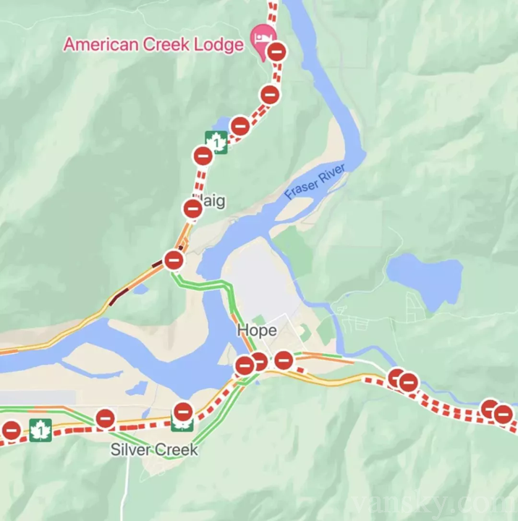Click the closure icon right above the Highway 1 shield near Haig
The width and height of the screenshot is (518, 521).
240,126
